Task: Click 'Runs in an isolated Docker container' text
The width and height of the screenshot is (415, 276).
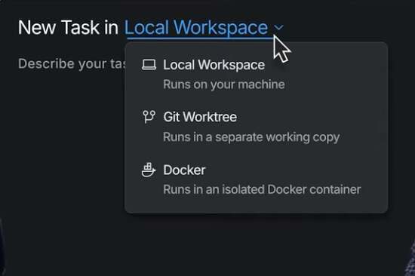Action: pyautogui.click(x=262, y=189)
